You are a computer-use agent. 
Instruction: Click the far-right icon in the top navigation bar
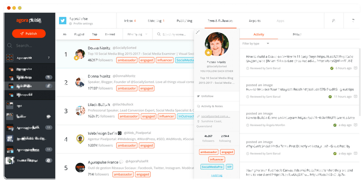click(353, 21)
